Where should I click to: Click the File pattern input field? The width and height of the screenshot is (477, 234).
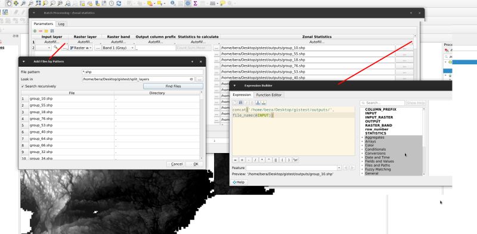143,72
